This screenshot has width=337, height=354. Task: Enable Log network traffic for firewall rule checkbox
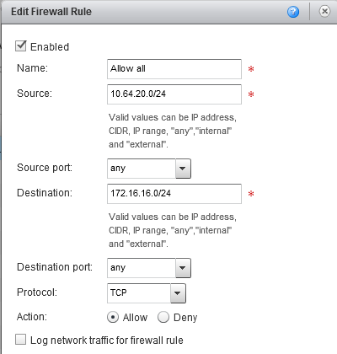(21, 340)
